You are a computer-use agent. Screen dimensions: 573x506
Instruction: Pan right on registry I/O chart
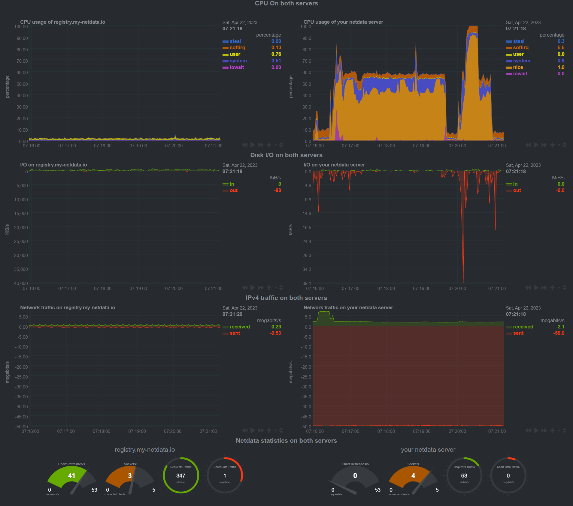pyautogui.click(x=261, y=288)
